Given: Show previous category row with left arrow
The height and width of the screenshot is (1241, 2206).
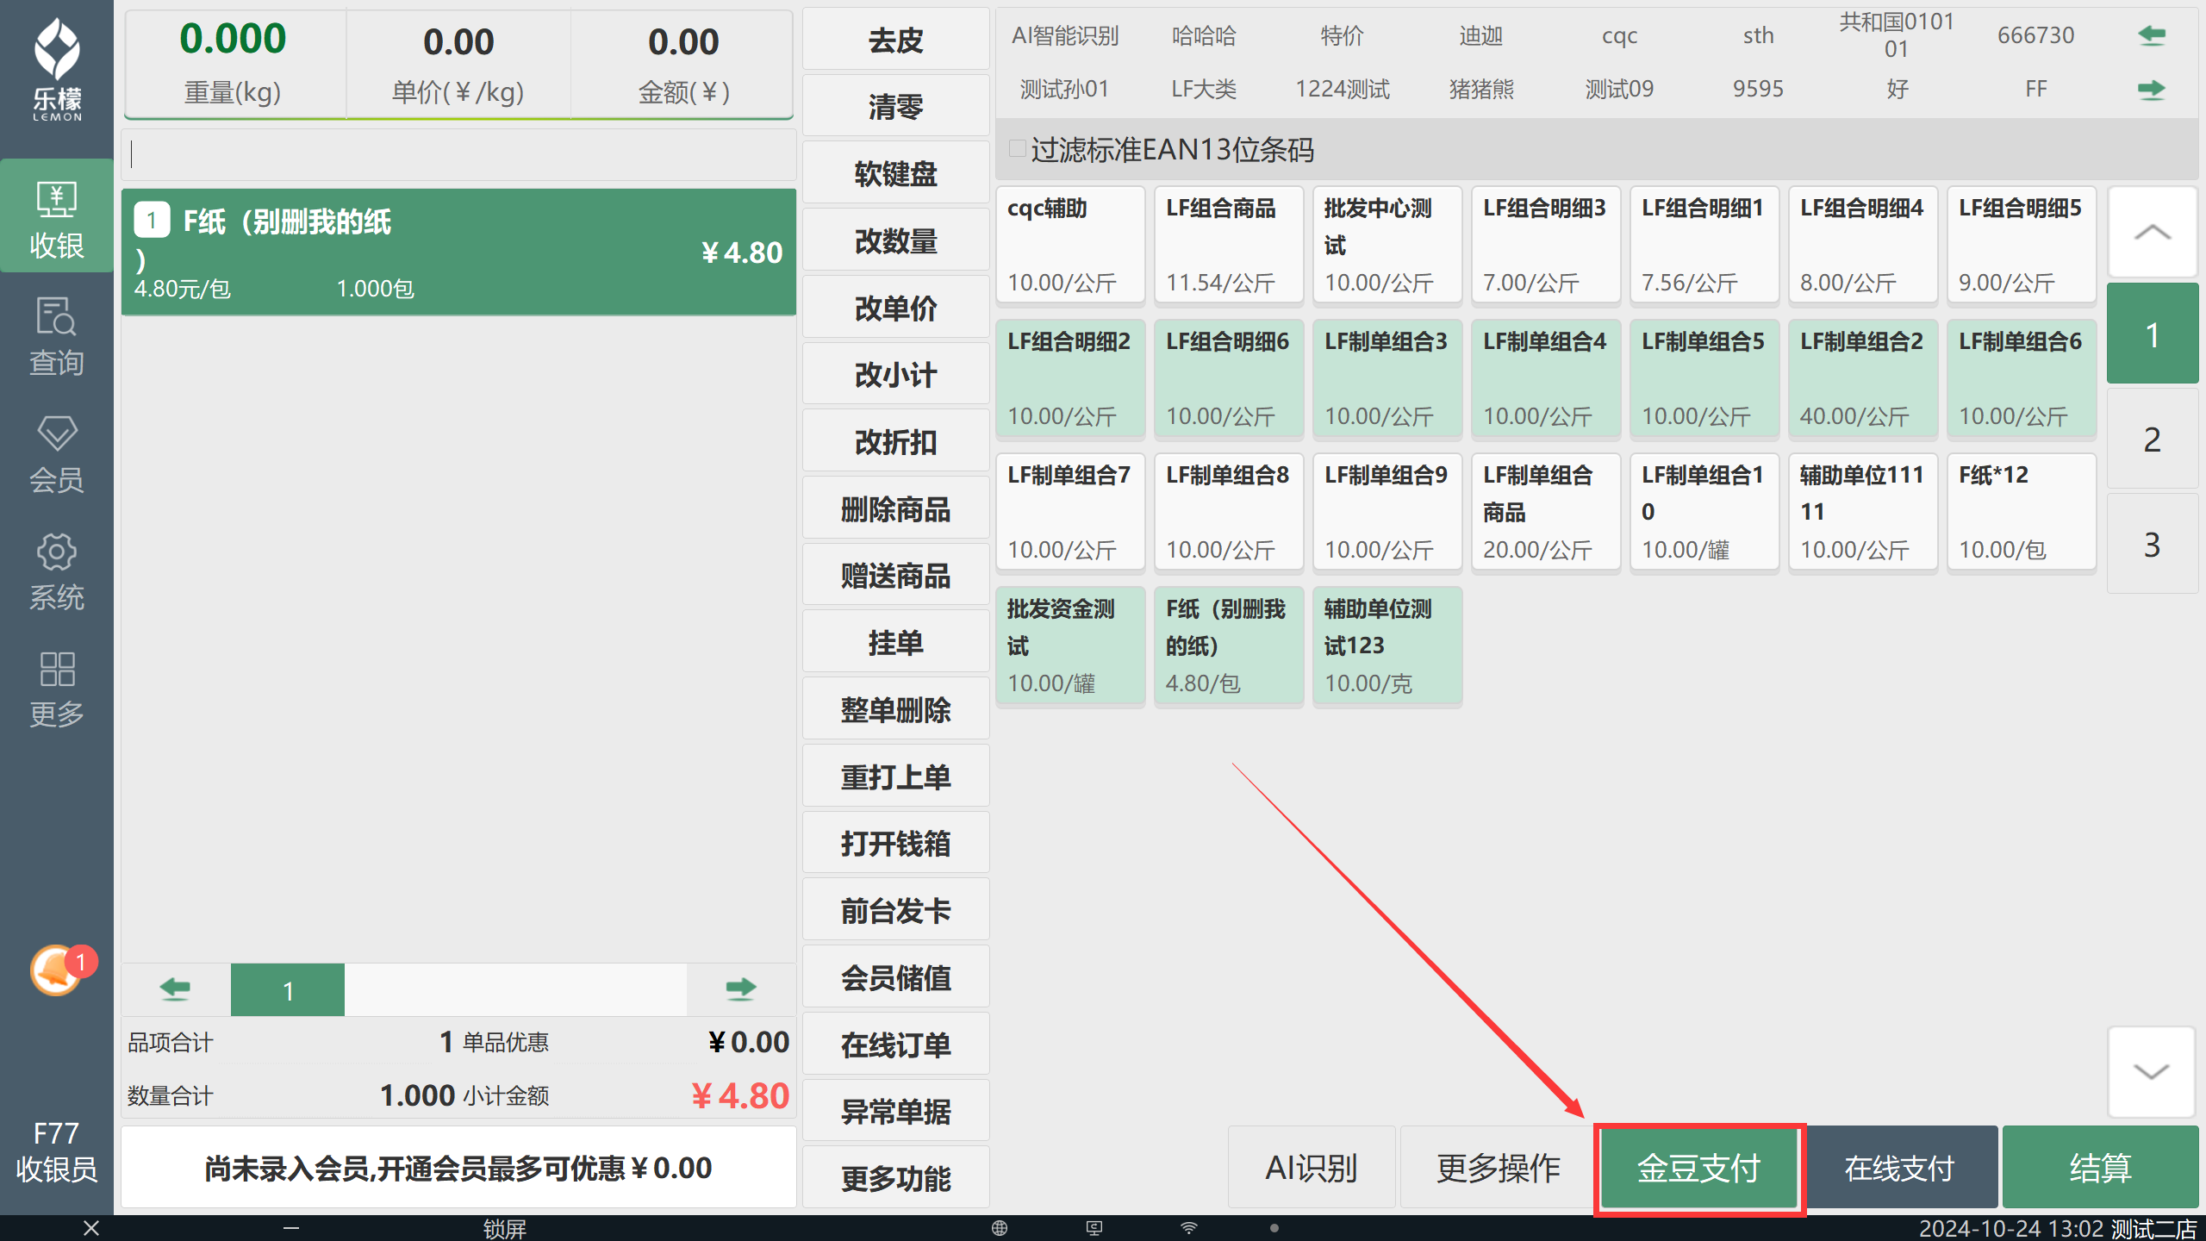Looking at the screenshot, I should [x=2152, y=35].
